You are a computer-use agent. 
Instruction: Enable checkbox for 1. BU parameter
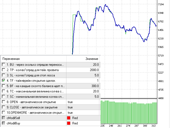pos(3,65)
